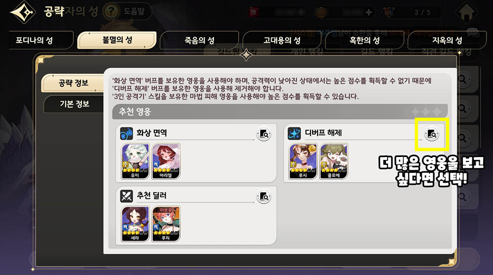Image resolution: width=493 pixels, height=275 pixels.
Task: Tap the plus icon next to the currency
Action: point(368,12)
